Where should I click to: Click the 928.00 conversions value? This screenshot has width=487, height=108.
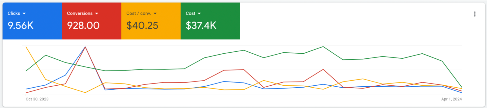pos(83,25)
